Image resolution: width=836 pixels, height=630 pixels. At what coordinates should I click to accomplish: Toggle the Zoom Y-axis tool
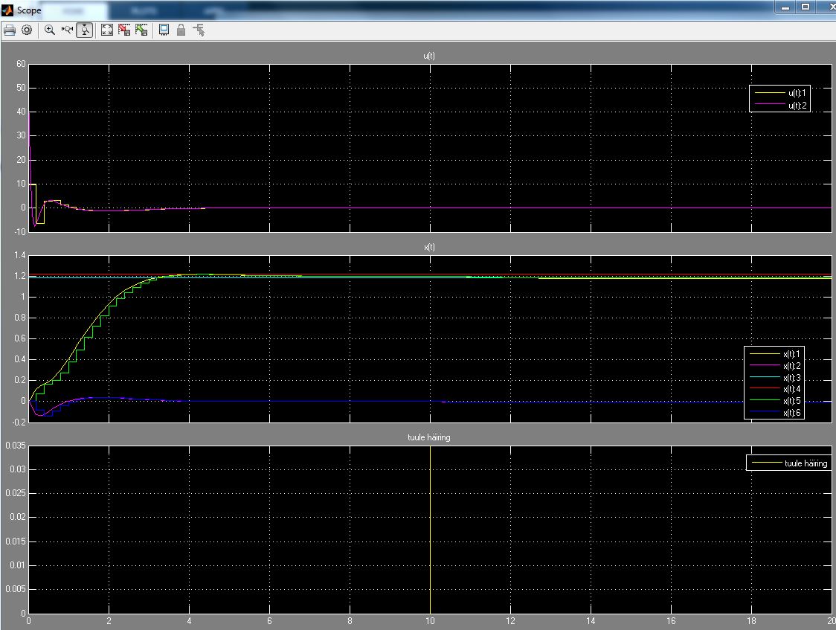coord(85,30)
